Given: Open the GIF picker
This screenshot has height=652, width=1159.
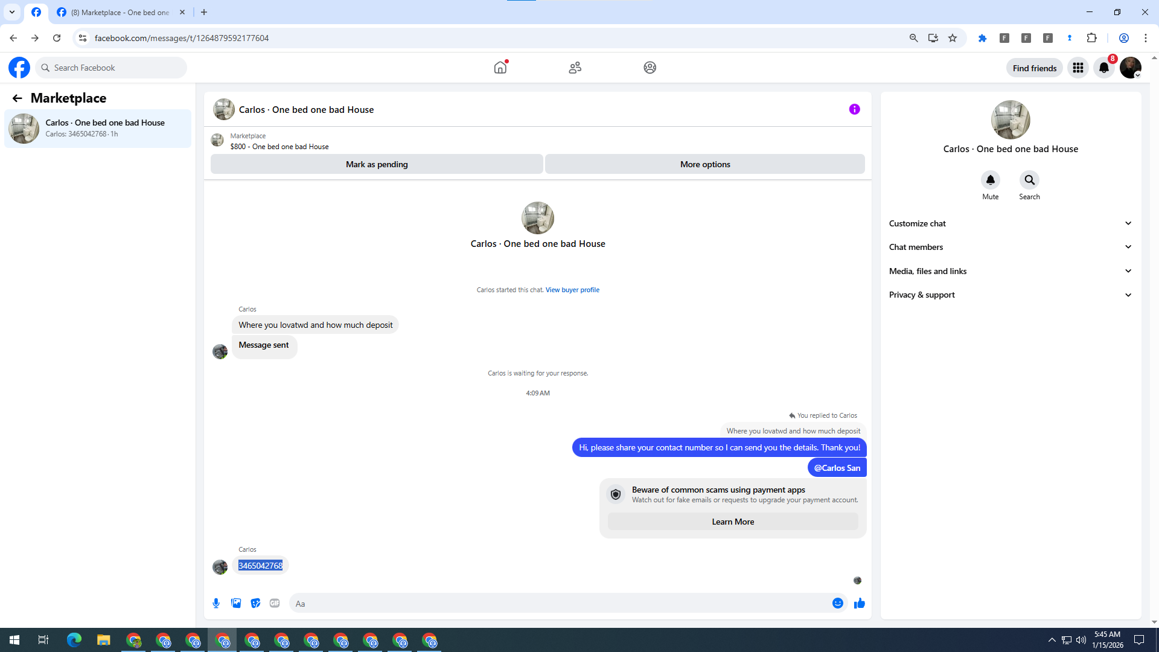Looking at the screenshot, I should [x=275, y=603].
